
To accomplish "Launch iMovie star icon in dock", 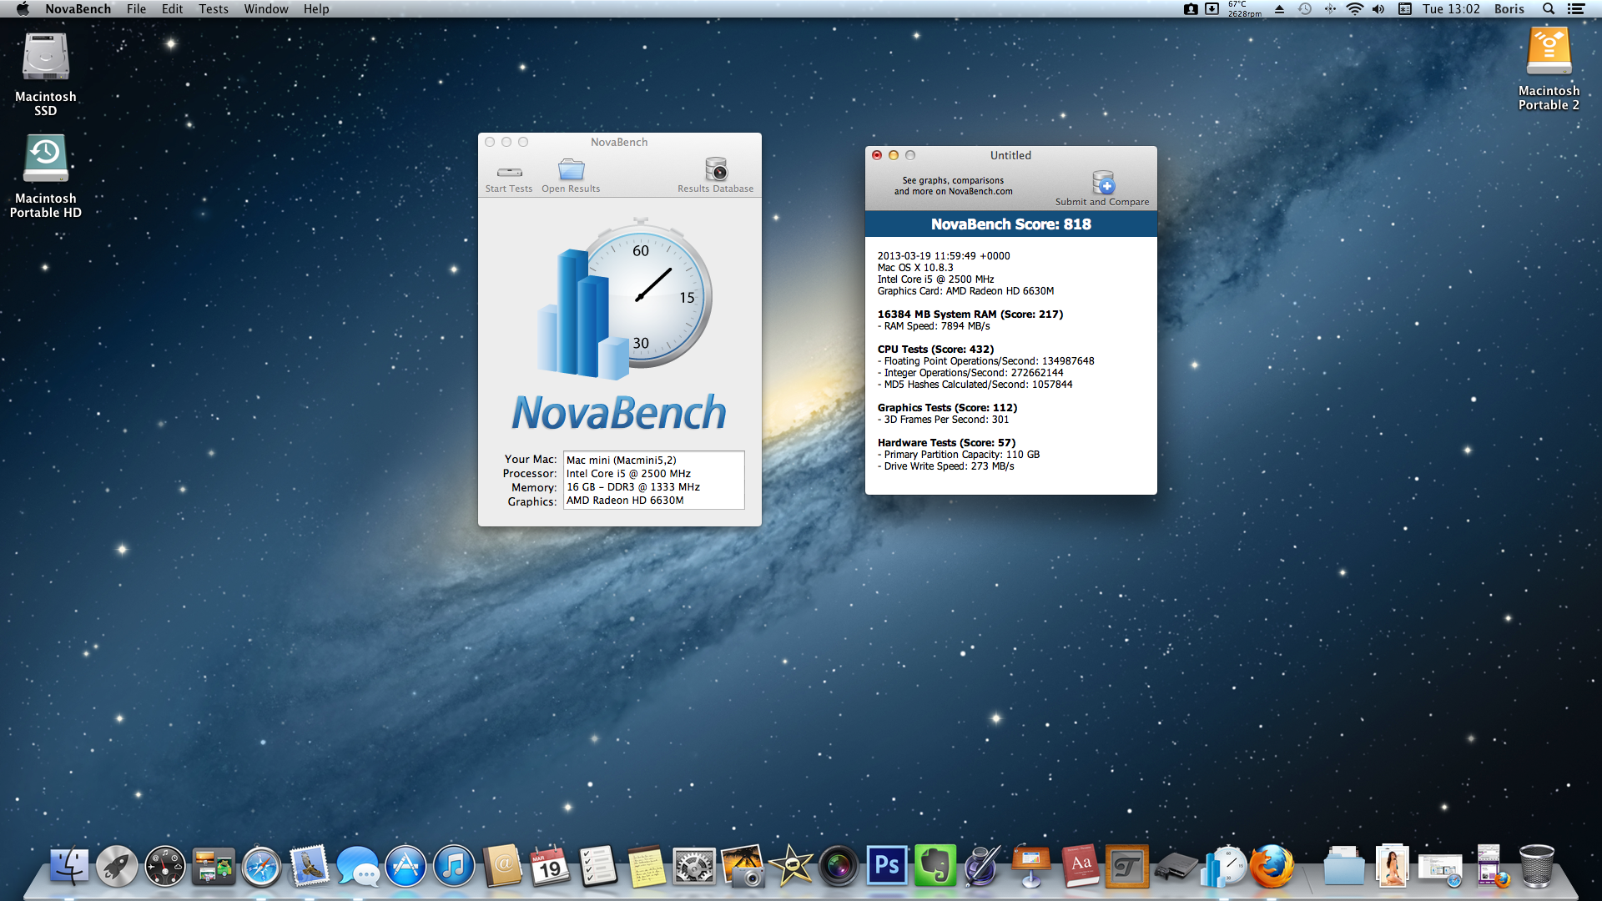I will [791, 866].
